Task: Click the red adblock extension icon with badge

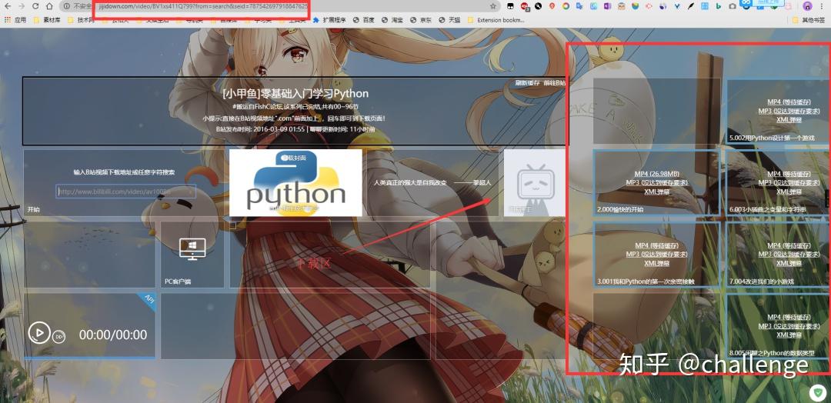Action: click(x=525, y=6)
